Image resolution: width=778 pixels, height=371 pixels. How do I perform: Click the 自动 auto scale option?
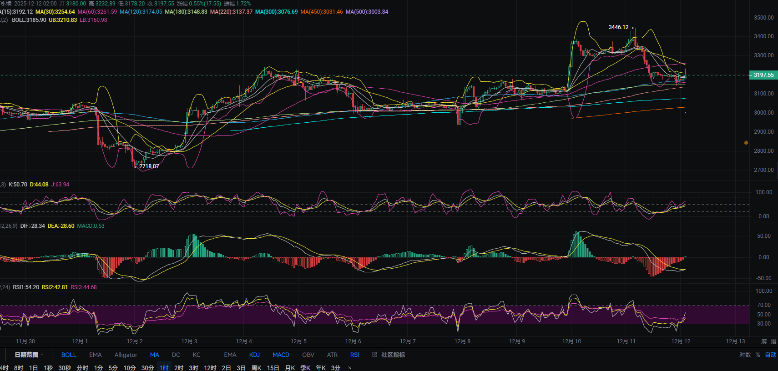point(770,355)
